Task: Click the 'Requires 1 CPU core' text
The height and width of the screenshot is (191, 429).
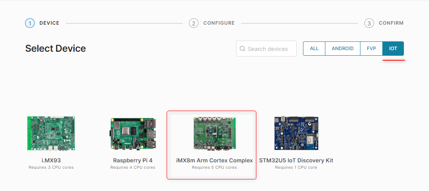Action: [x=296, y=167]
